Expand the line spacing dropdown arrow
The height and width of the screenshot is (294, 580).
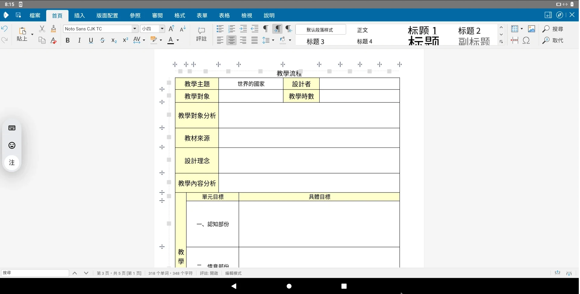point(273,40)
